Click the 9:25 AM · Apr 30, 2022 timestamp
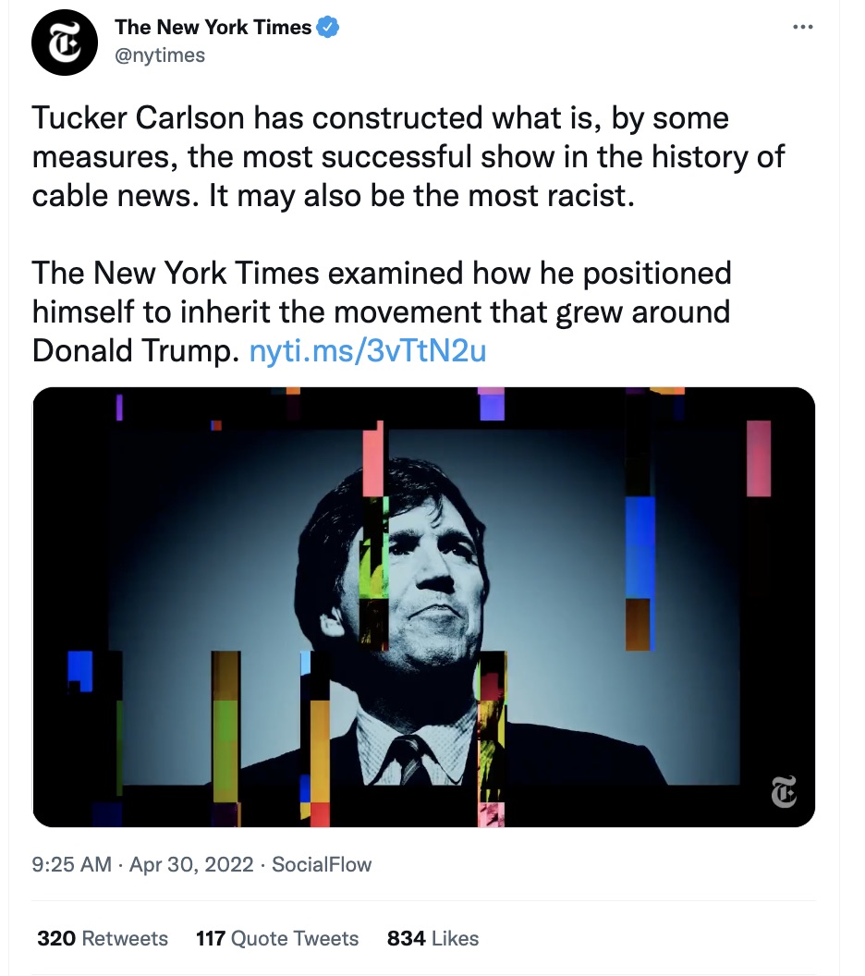Image resolution: width=865 pixels, height=976 pixels. point(142,865)
